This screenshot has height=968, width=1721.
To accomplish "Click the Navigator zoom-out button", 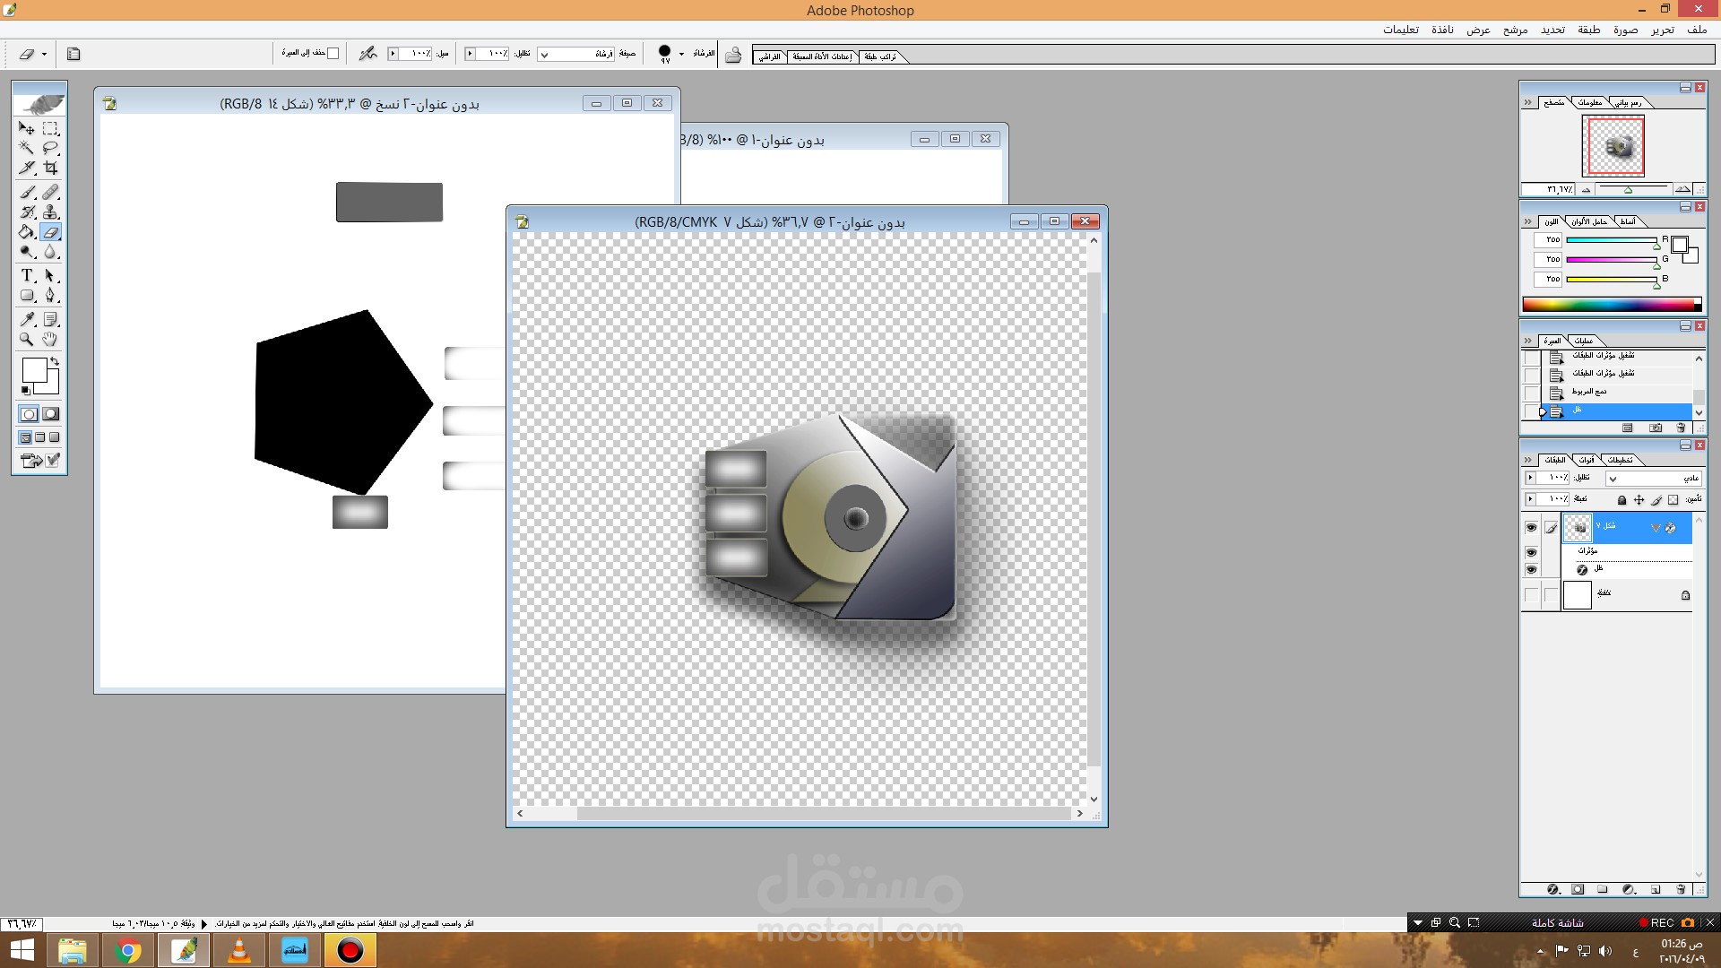I will pos(1586,189).
